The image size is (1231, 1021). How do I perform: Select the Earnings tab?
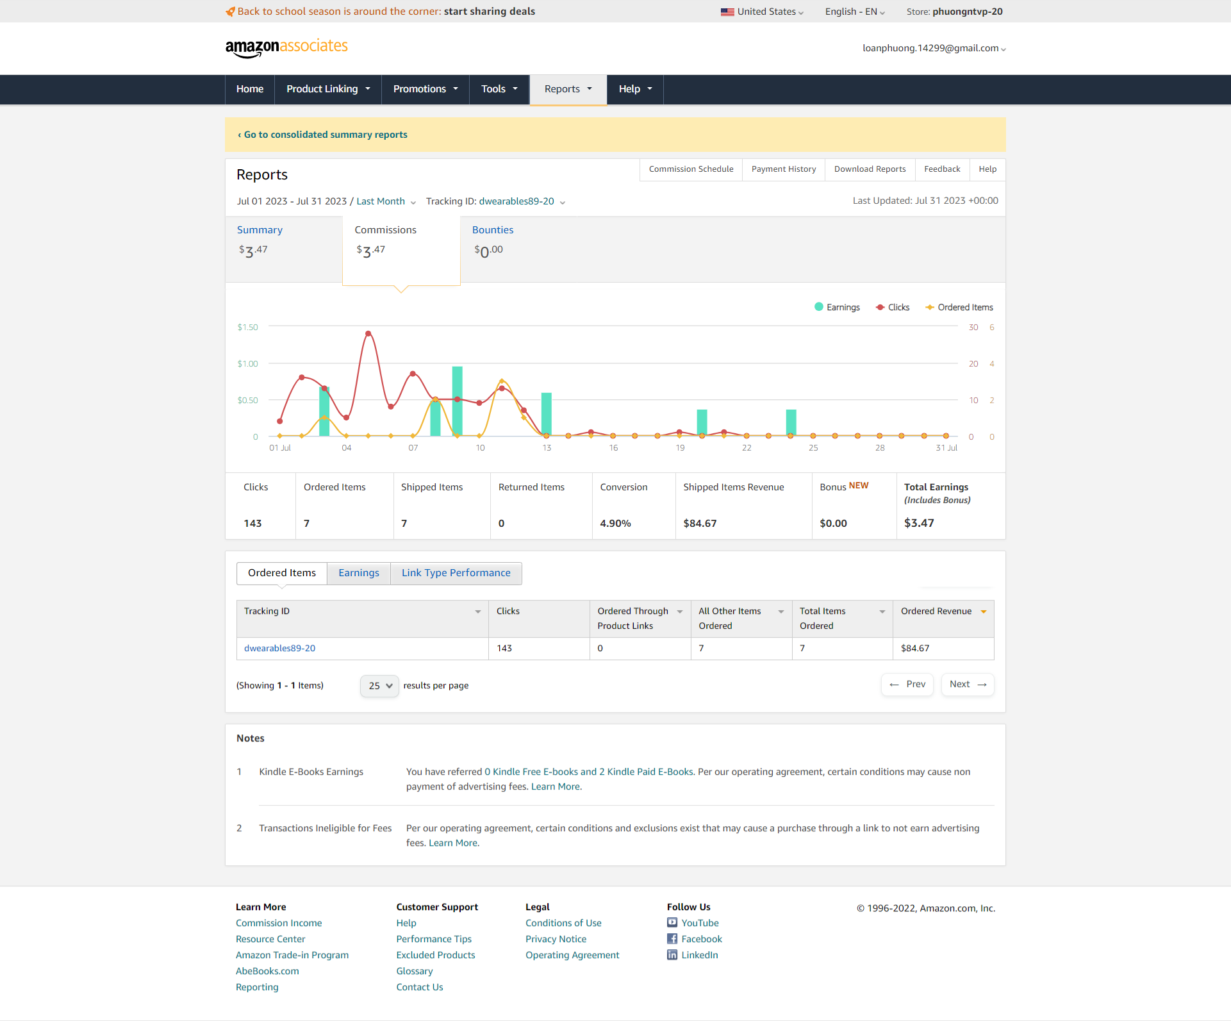[x=359, y=573]
